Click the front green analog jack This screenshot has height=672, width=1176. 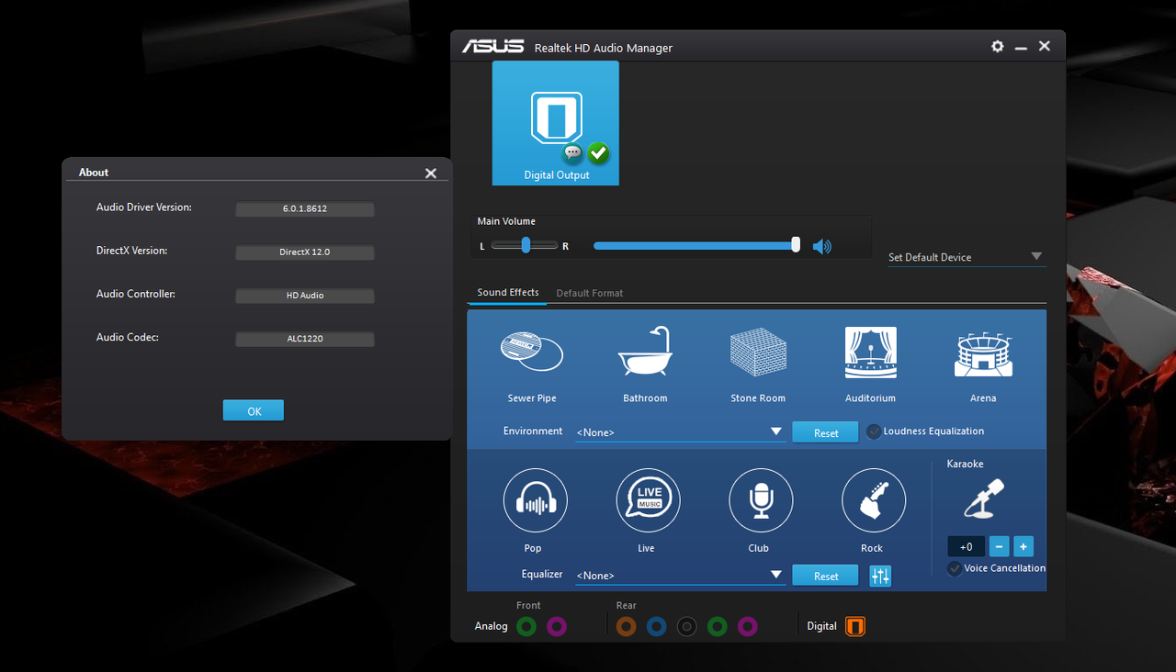pyautogui.click(x=526, y=627)
